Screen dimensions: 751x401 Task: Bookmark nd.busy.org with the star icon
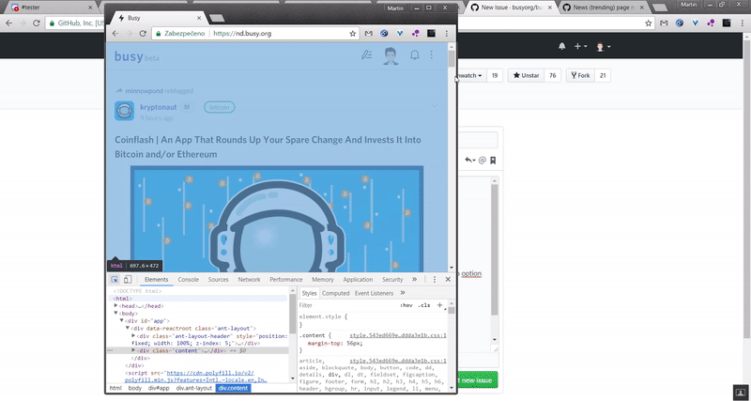pos(353,34)
